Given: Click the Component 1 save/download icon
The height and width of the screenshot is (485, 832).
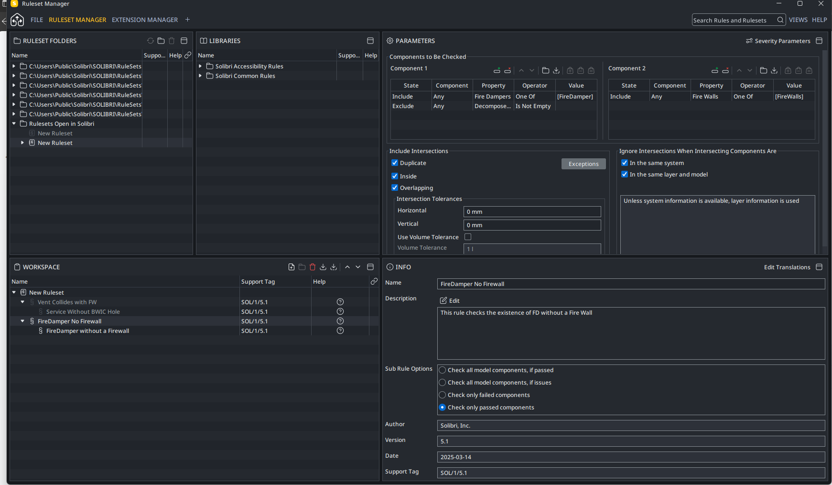Looking at the screenshot, I should click(x=556, y=70).
